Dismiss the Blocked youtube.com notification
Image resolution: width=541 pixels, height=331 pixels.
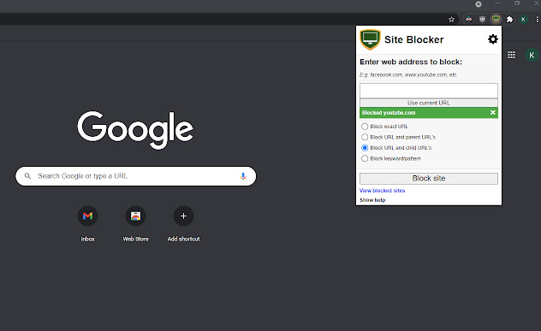pos(493,112)
